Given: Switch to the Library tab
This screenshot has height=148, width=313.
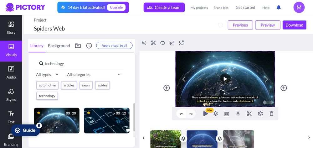Looking at the screenshot, I should tap(37, 46).
